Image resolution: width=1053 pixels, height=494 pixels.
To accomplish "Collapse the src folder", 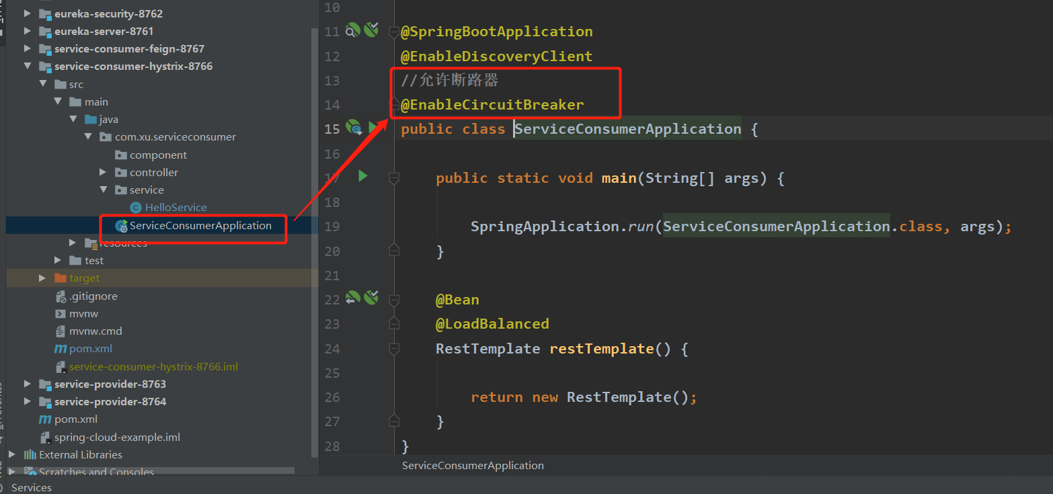I will pos(42,84).
